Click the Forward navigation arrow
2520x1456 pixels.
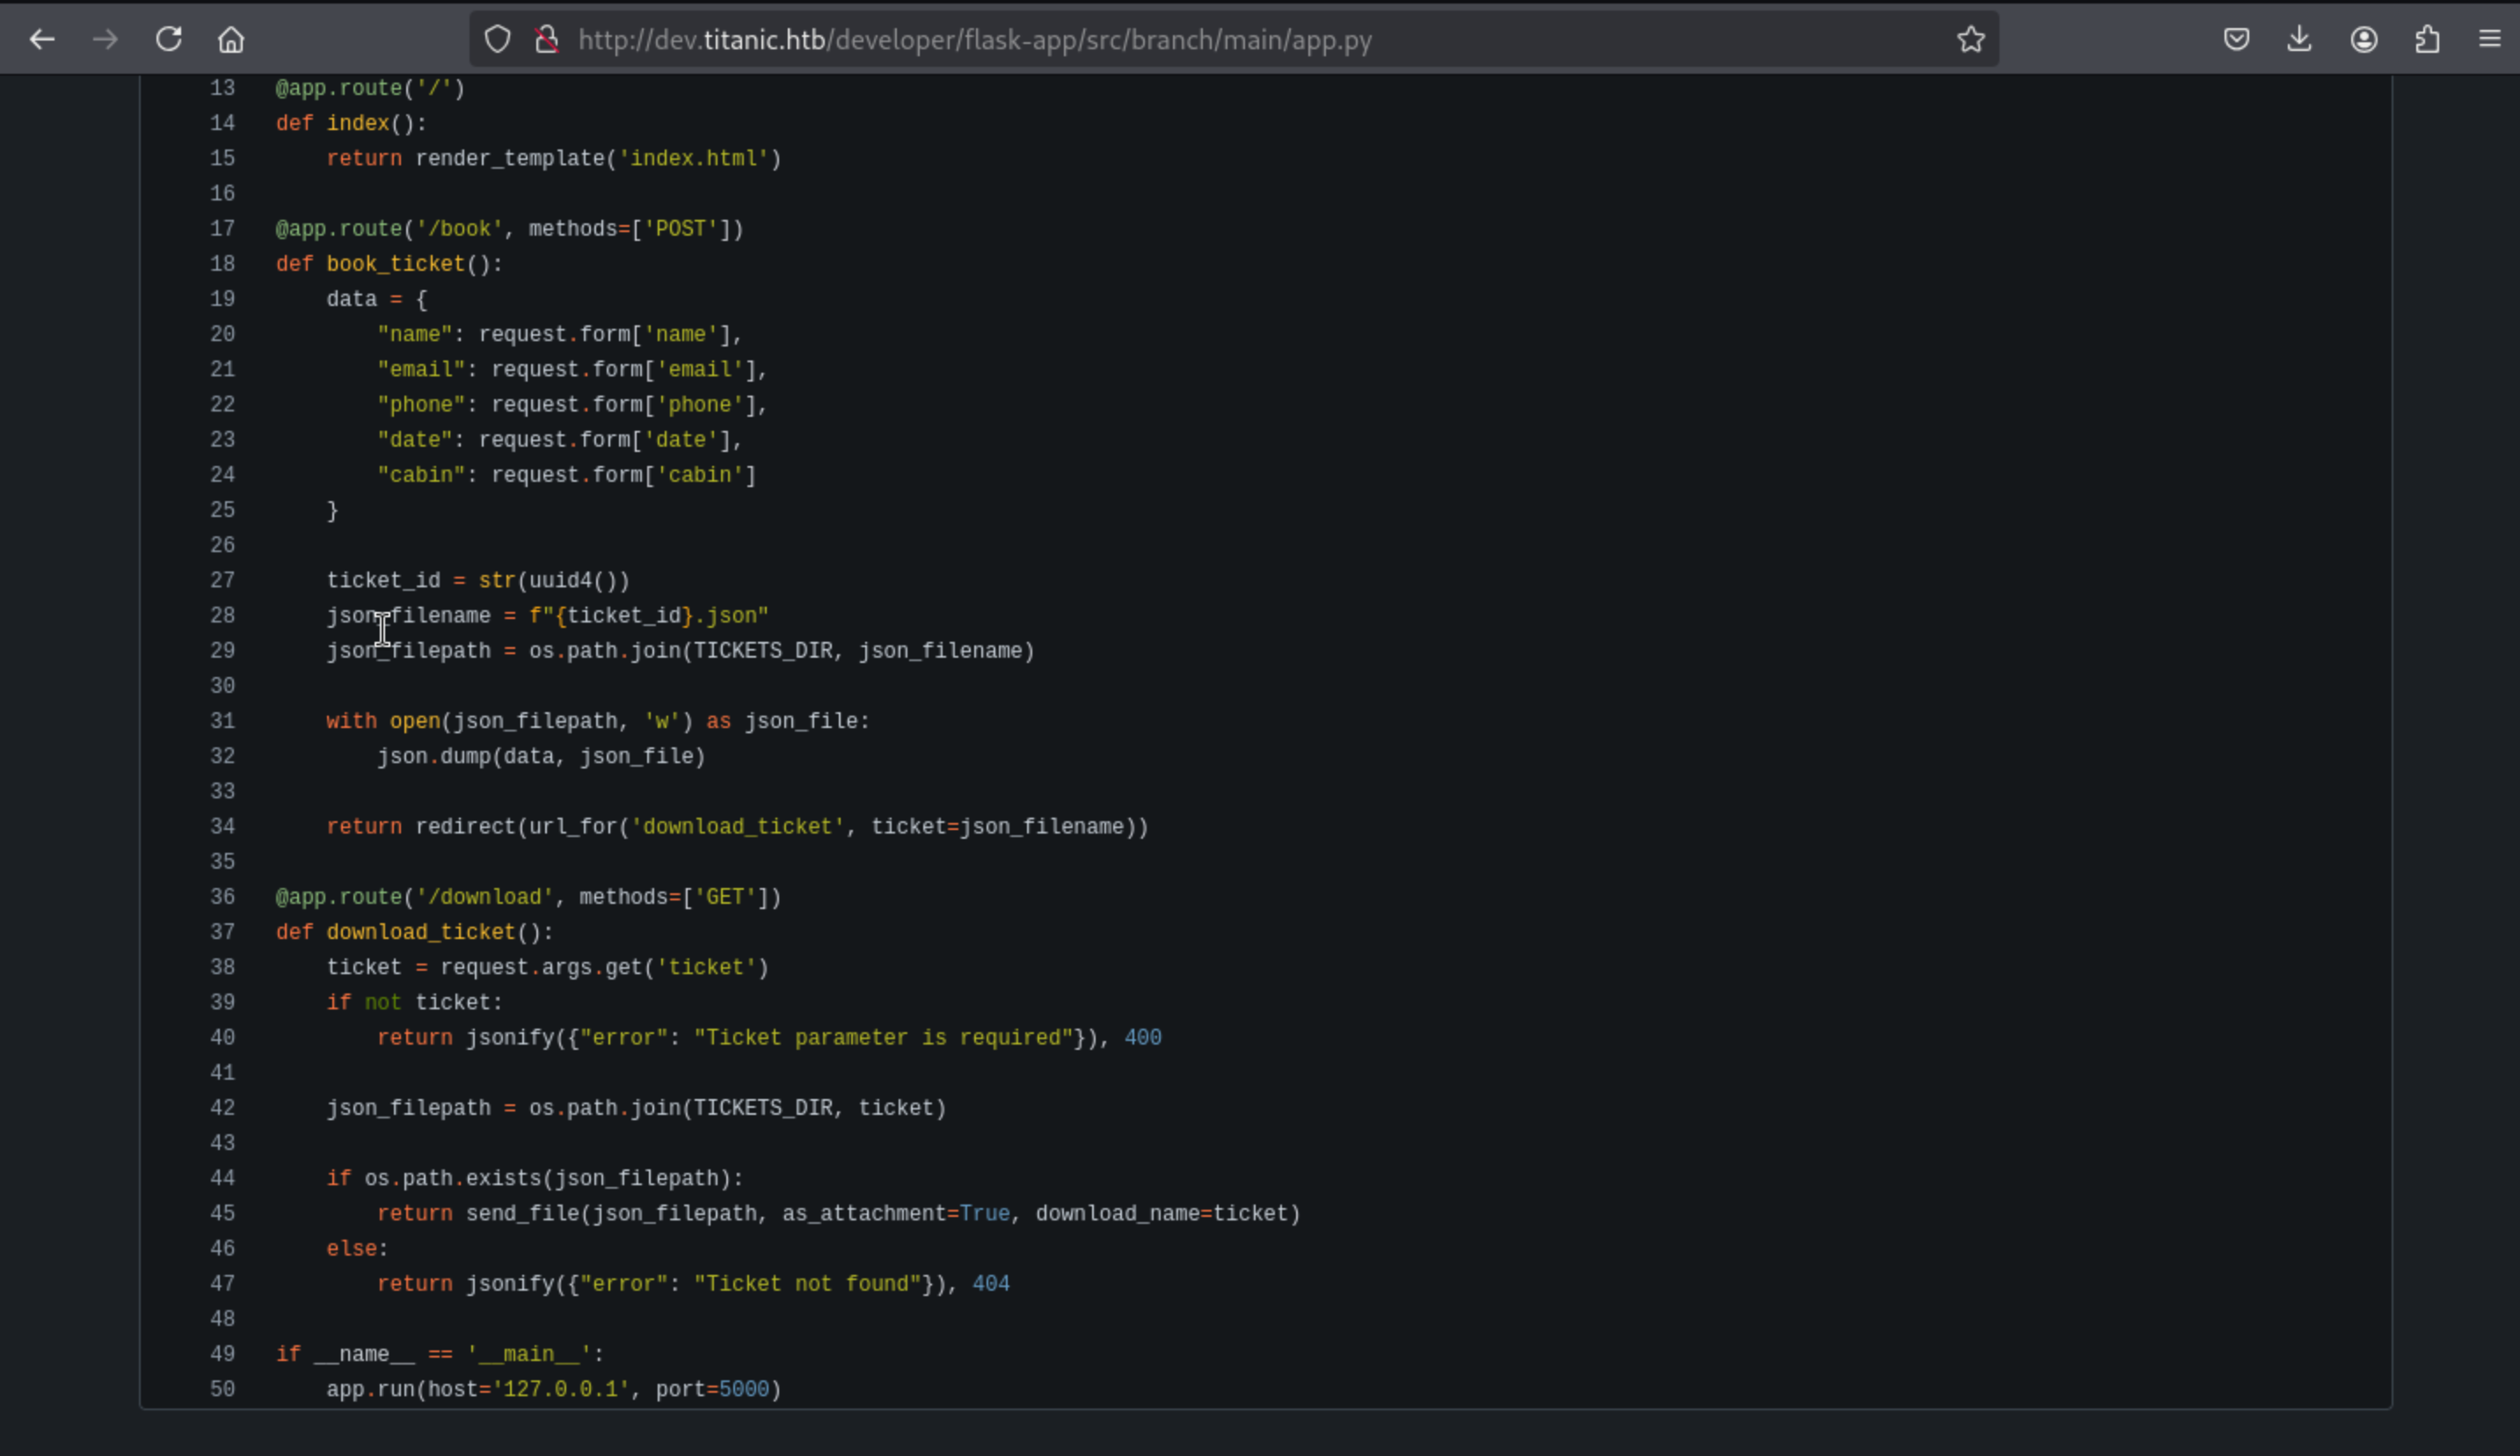(105, 40)
